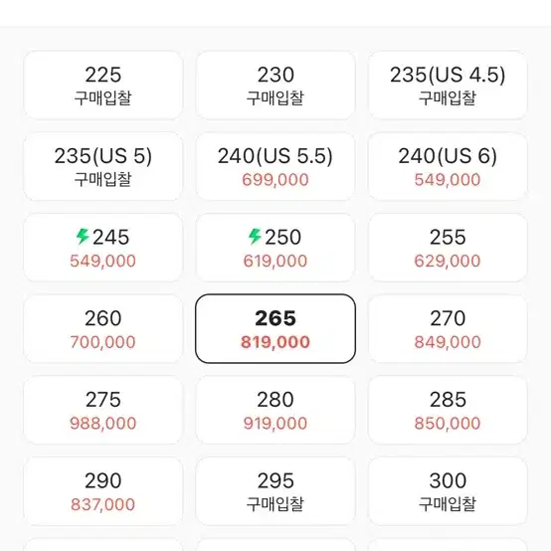The height and width of the screenshot is (551, 551).
Task: Click the 549,000 price under 245
Action: point(103,262)
